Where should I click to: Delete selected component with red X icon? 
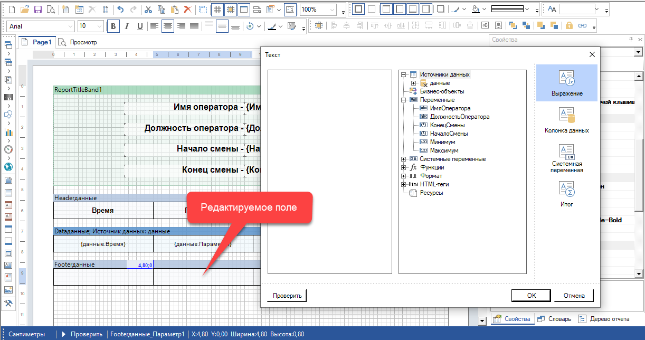188,10
